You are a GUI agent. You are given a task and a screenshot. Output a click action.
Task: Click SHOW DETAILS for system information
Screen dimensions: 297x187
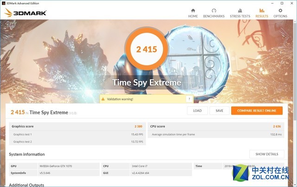click(x=267, y=154)
